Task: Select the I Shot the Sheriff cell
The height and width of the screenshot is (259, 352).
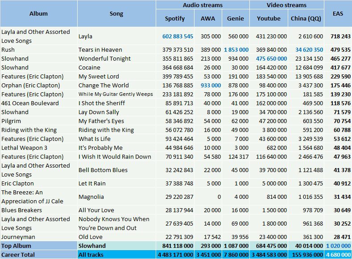Action: click(x=116, y=103)
